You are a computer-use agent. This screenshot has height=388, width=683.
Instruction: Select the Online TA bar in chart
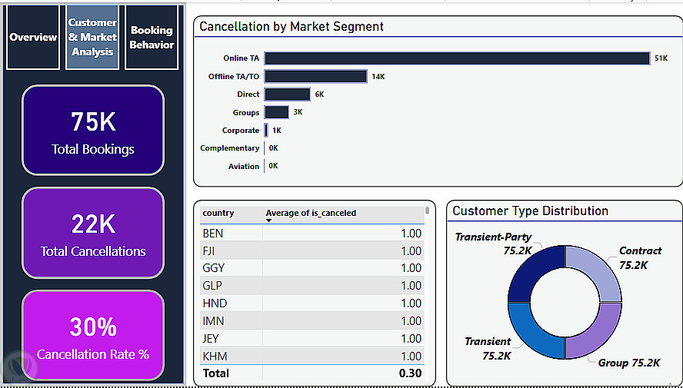[x=457, y=58]
